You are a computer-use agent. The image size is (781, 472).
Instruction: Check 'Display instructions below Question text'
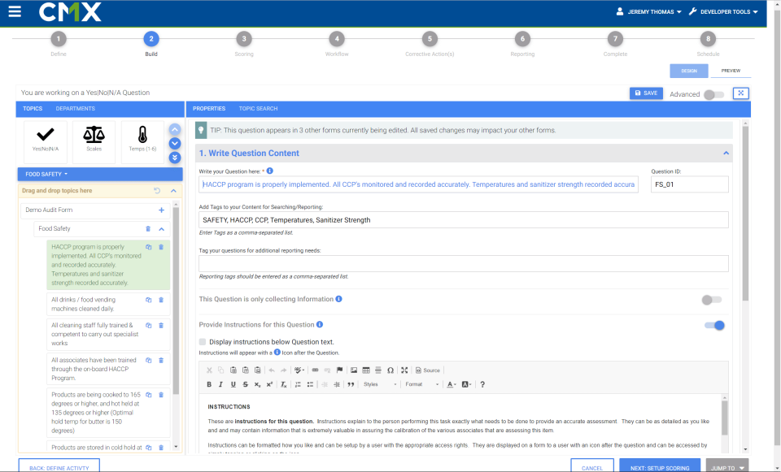click(203, 342)
